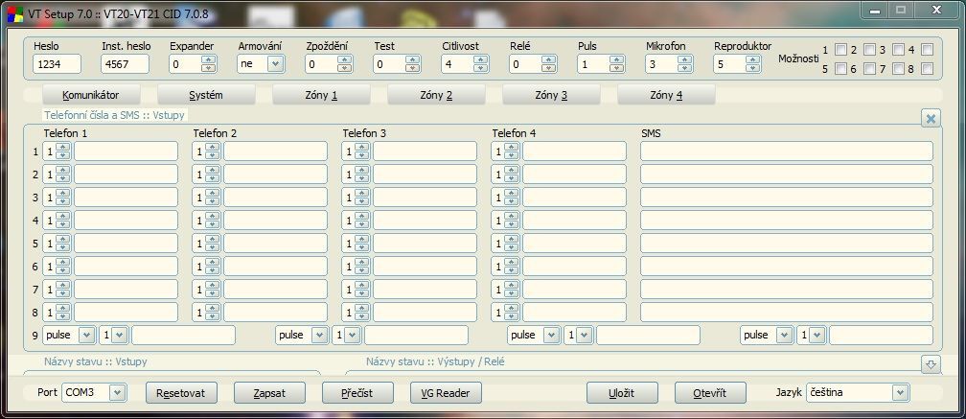966x419 pixels.
Task: Open the Zóny 2 tab
Action: coord(436,95)
